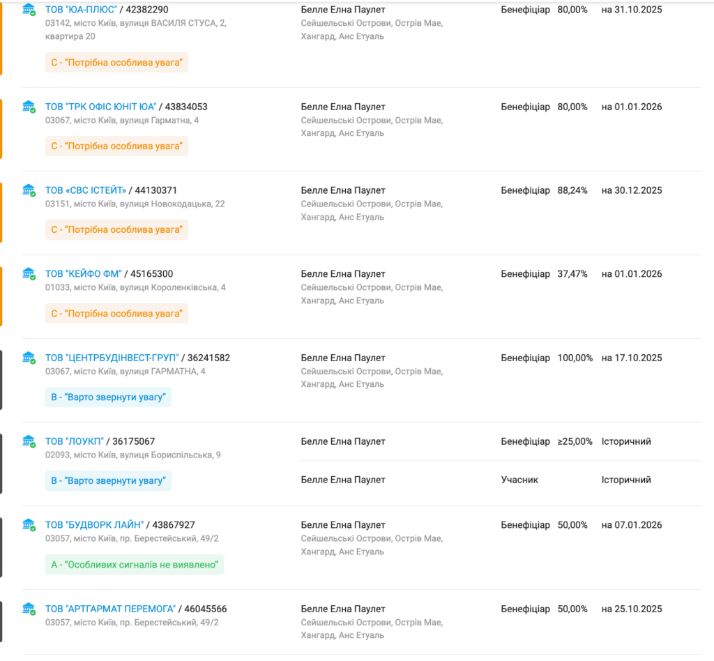Click the building icon next to ТОВ "ТРК ОФІС ЮНІТ ЮА"
The height and width of the screenshot is (661, 714).
(29, 106)
